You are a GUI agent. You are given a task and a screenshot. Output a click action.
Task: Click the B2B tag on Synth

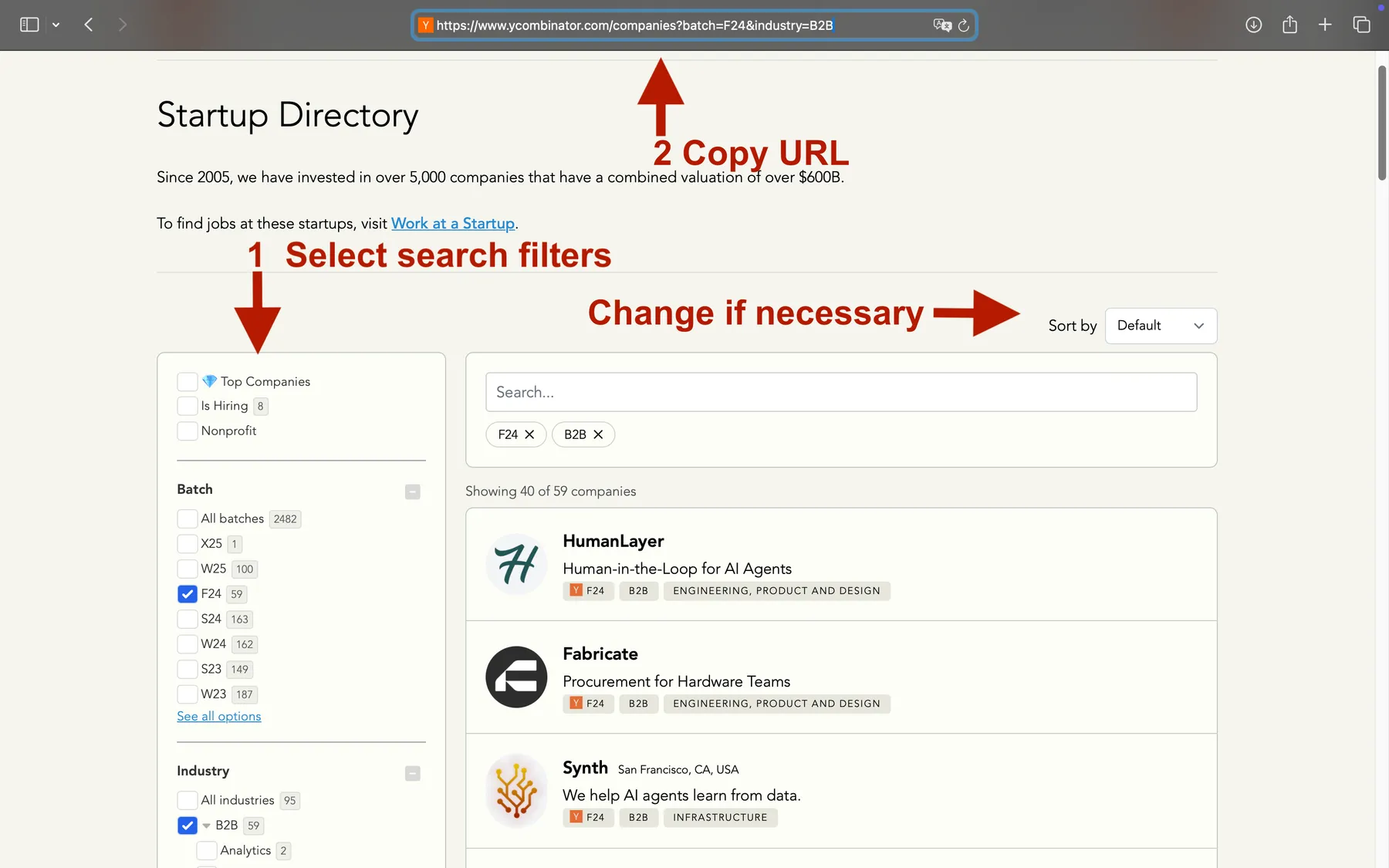pyautogui.click(x=638, y=818)
